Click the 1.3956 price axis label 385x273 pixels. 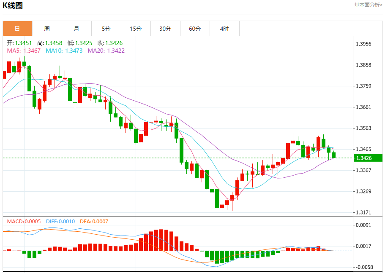[x=363, y=44]
